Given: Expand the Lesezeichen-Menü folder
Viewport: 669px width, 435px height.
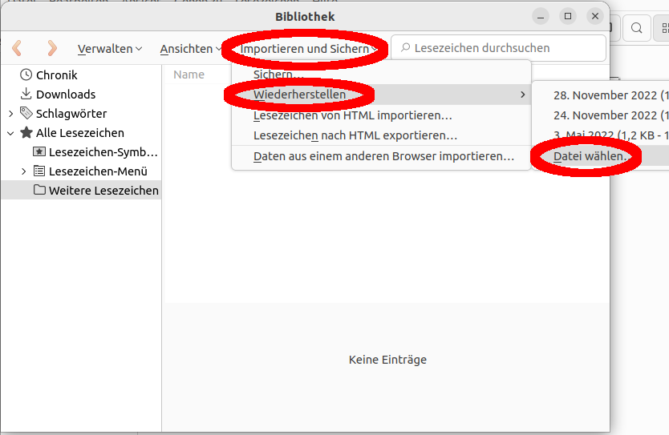Looking at the screenshot, I should (x=23, y=171).
